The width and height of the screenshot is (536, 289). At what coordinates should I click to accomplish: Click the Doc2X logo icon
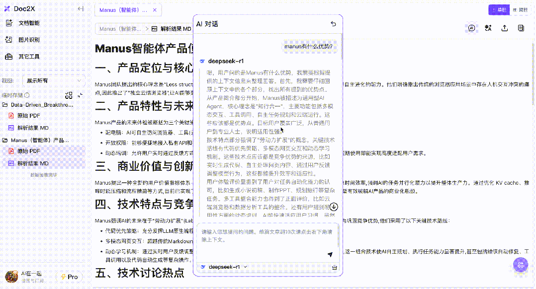click(x=7, y=8)
